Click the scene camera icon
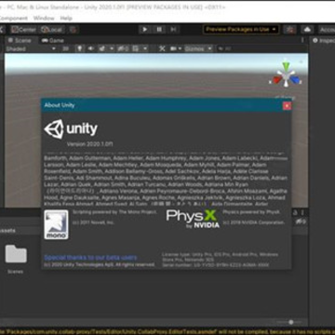 pos(173,48)
